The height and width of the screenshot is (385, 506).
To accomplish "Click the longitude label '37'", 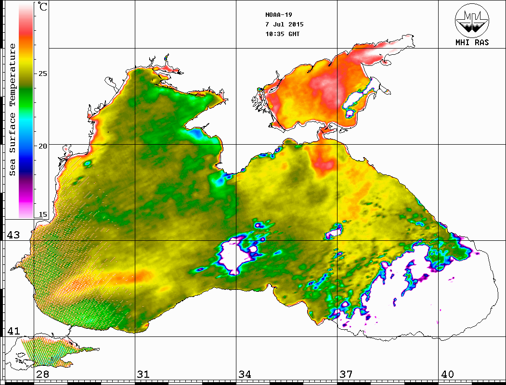I will tap(346, 374).
